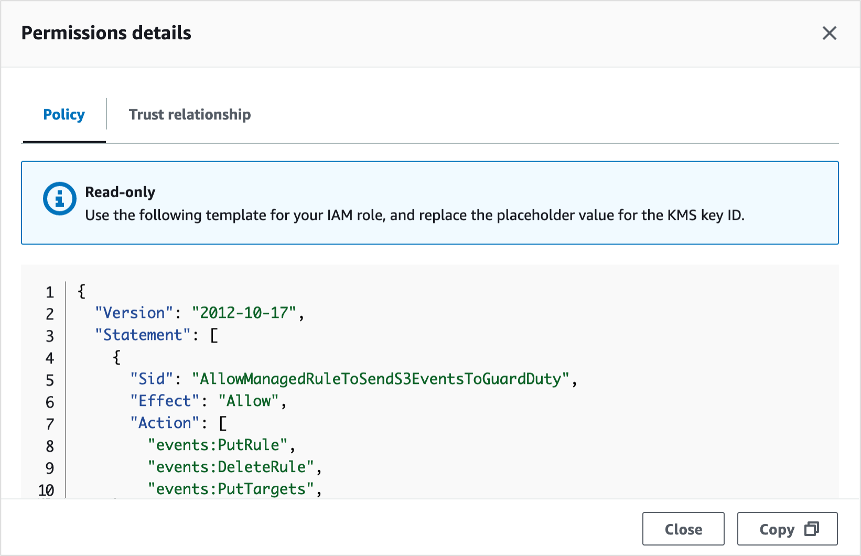
Task: Switch to the Trust relationship tab
Action: [189, 114]
